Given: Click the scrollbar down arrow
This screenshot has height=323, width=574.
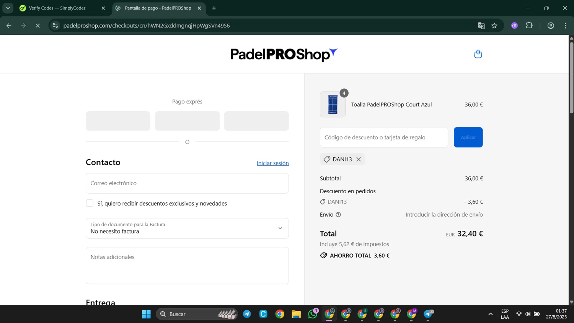Looking at the screenshot, I should pos(571,302).
